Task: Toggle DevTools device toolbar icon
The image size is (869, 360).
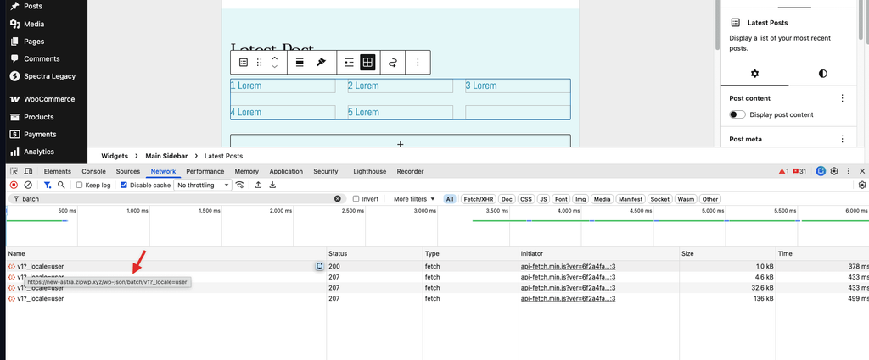Action: [x=29, y=171]
